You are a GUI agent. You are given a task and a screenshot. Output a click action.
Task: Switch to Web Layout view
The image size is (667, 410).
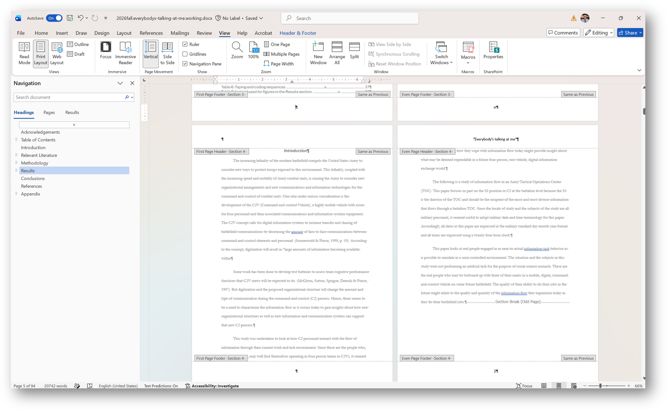coord(57,53)
